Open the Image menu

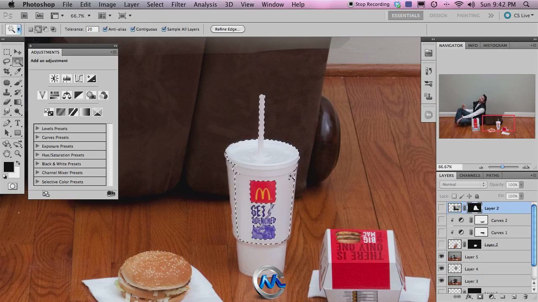tap(107, 5)
